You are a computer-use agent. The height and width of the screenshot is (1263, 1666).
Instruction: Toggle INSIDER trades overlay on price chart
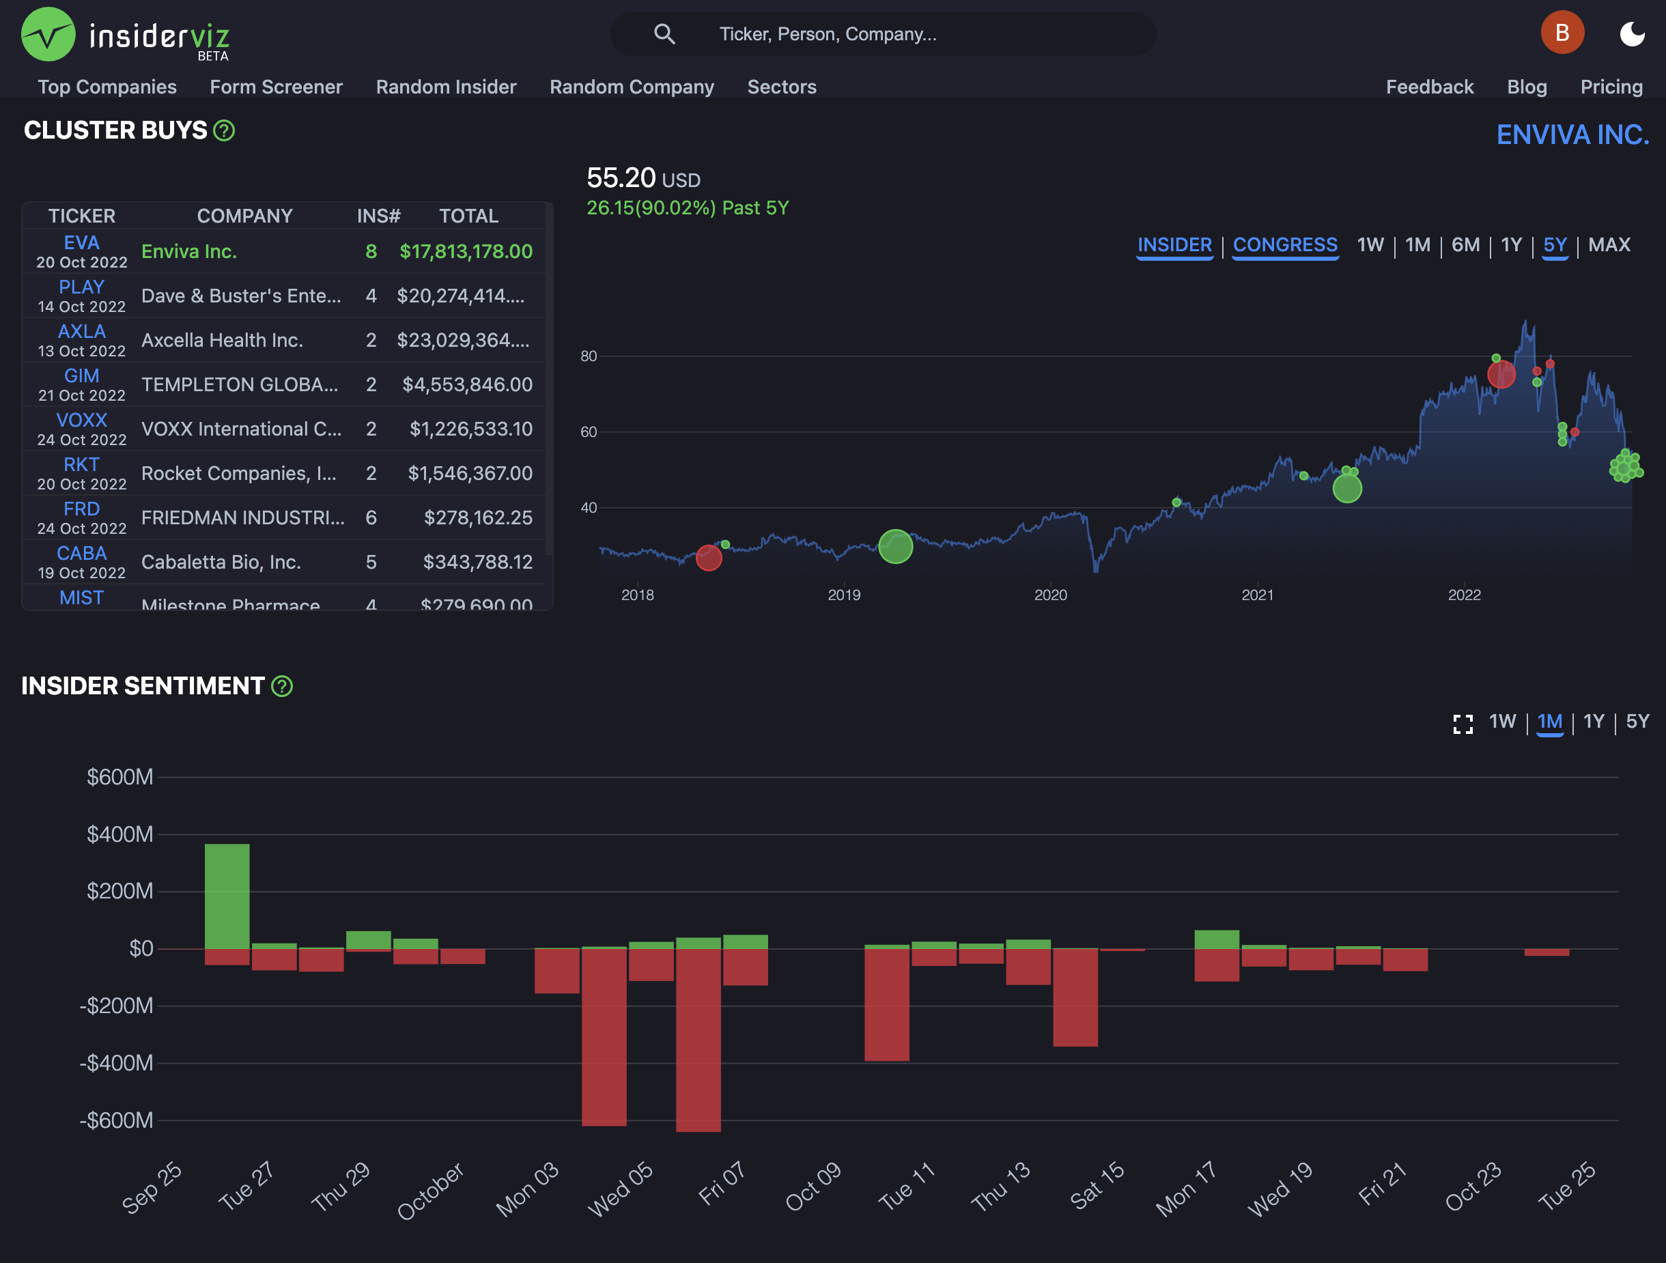pos(1174,246)
